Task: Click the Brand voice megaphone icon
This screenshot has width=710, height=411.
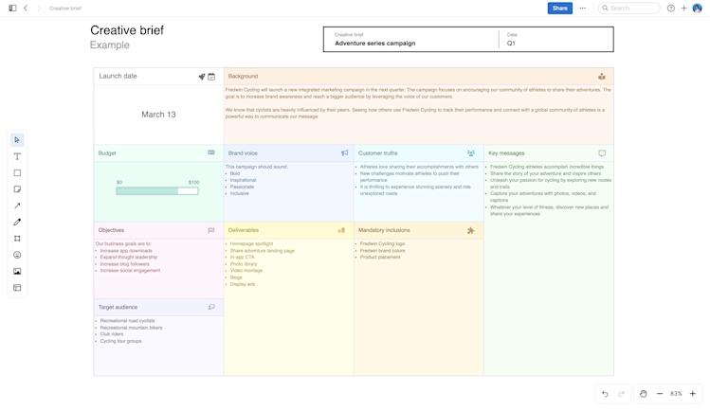Action: 345,152
